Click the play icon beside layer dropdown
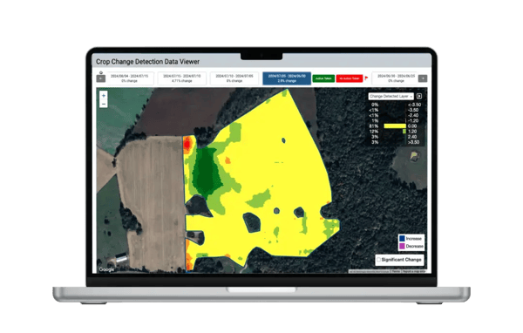 [419, 96]
